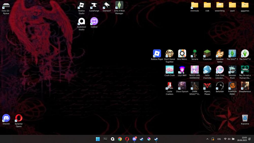Screen dimensions: 254x143
Task: Open the Control desktop shortcut
Action: coord(94,23)
